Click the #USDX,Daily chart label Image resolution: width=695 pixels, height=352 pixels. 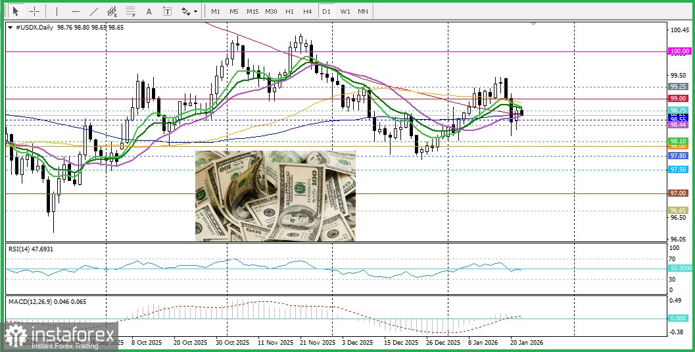pyautogui.click(x=34, y=28)
